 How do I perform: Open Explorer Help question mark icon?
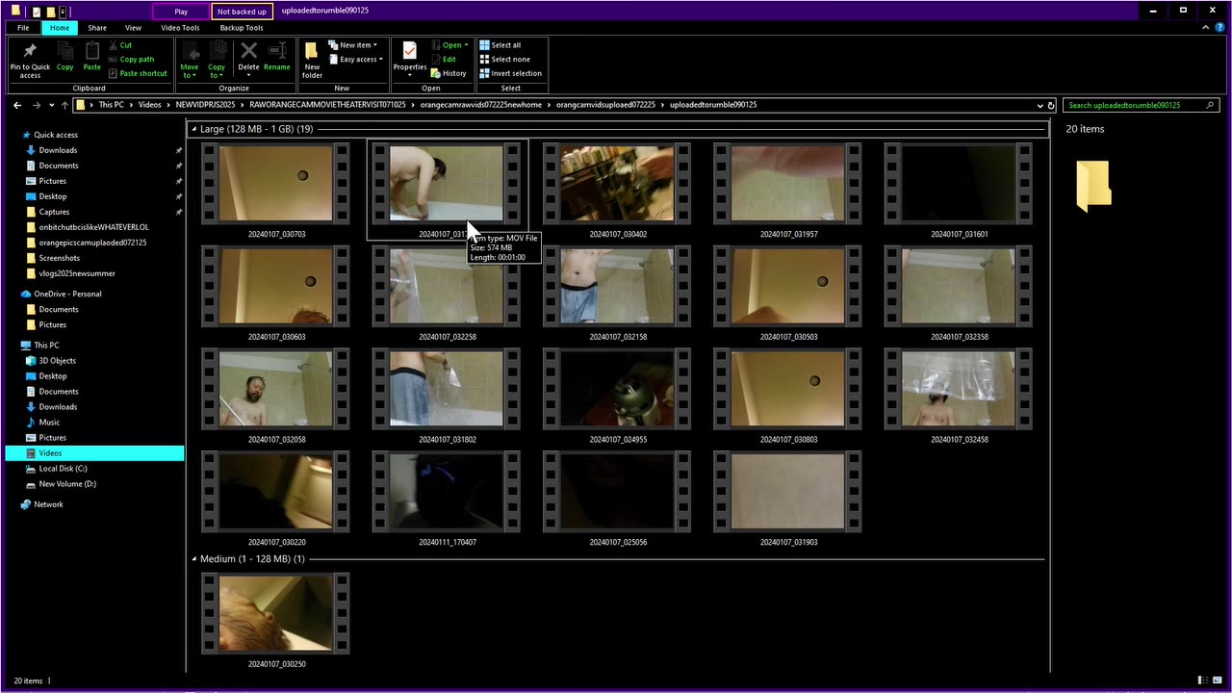(x=1219, y=28)
